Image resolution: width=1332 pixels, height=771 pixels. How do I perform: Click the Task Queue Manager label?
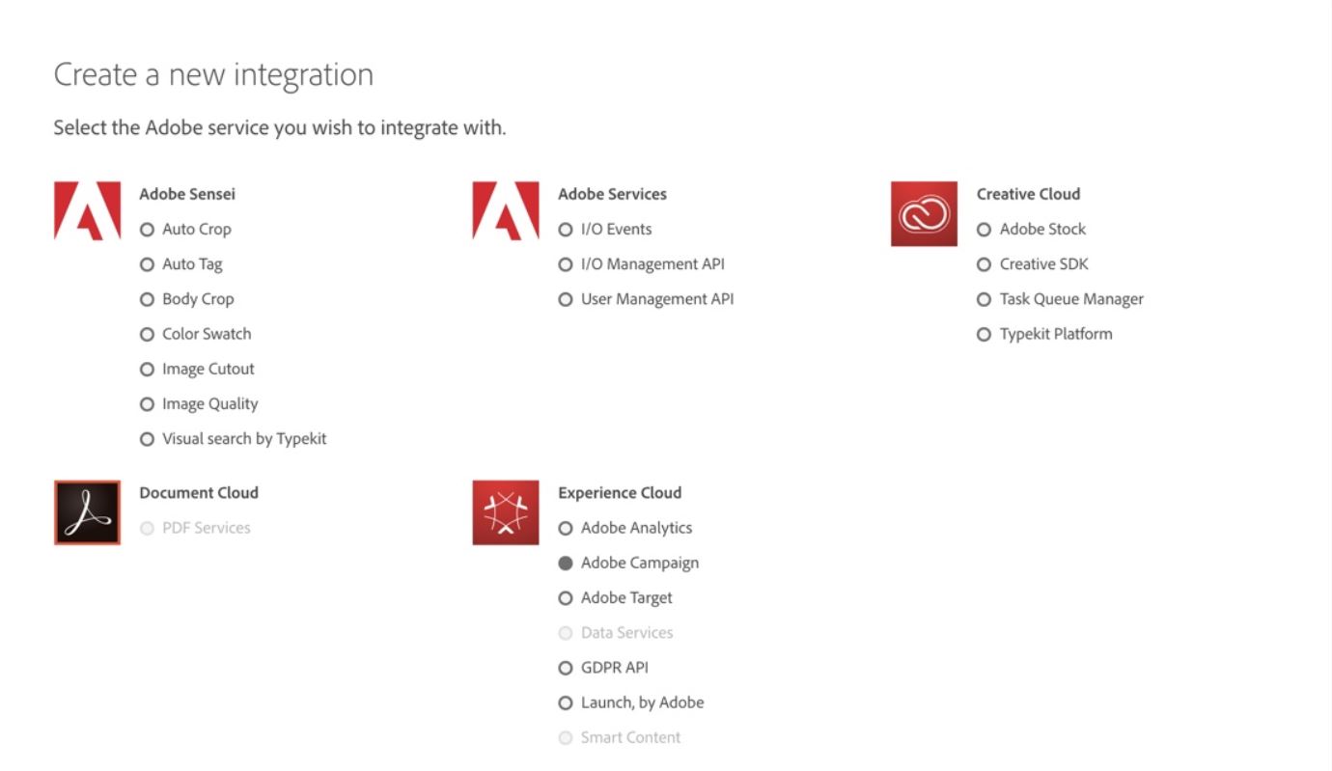[1071, 299]
